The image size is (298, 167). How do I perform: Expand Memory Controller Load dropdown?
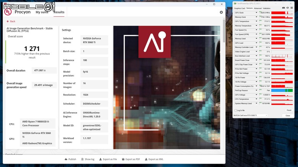[256, 47]
